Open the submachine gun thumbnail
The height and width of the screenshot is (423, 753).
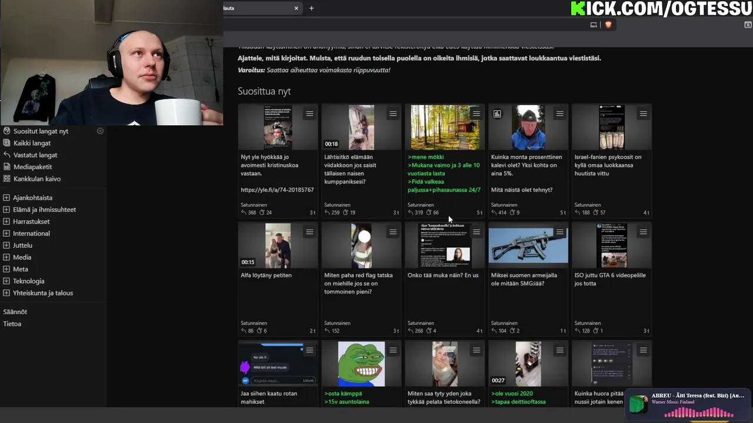(x=528, y=246)
